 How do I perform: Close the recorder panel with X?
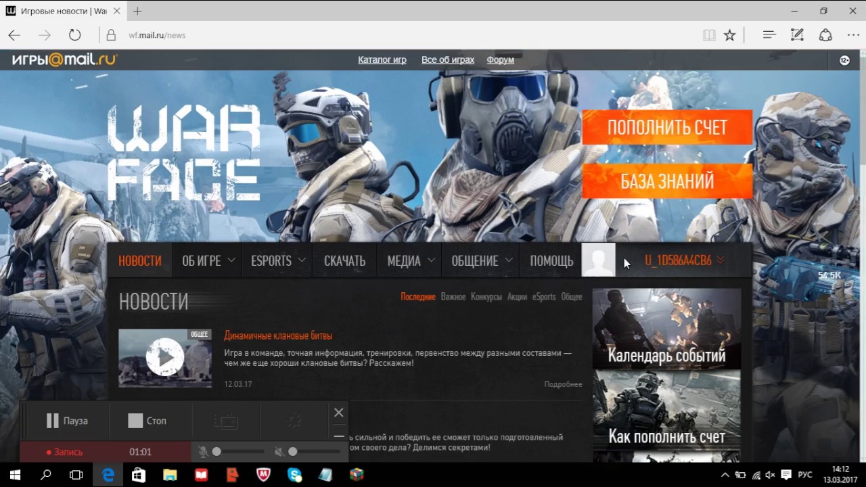pyautogui.click(x=339, y=412)
